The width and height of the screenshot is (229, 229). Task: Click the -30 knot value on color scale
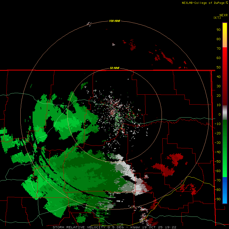pos(218,143)
